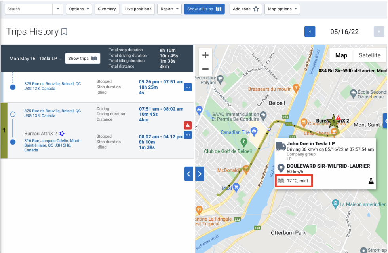Viewport: 388px width, 253px height.
Task: Click the Add zone button
Action: [x=245, y=9]
